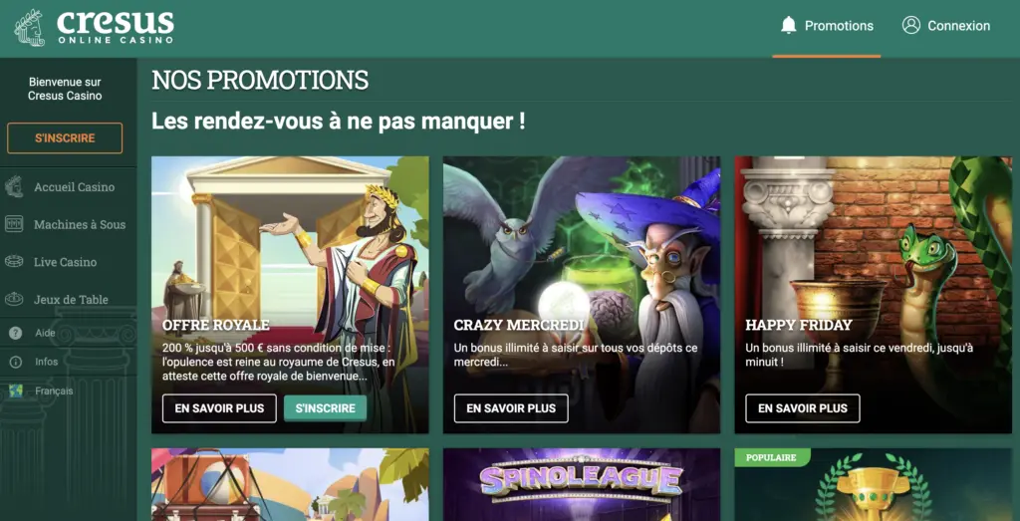Screen dimensions: 1020x521
Task: Click the Promotions bell icon
Action: coord(789,25)
